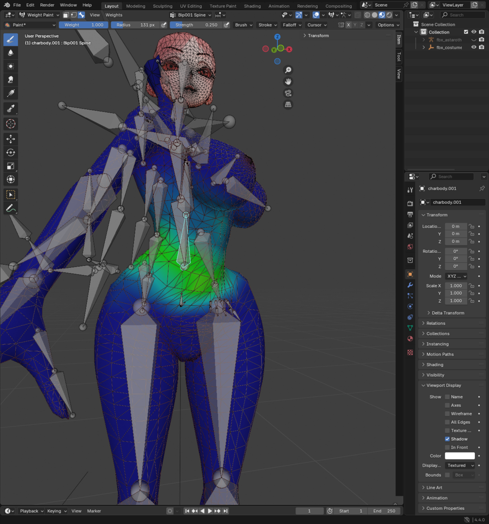The image size is (489, 524).
Task: Click the outliner Search field
Action: click(x=463, y=15)
